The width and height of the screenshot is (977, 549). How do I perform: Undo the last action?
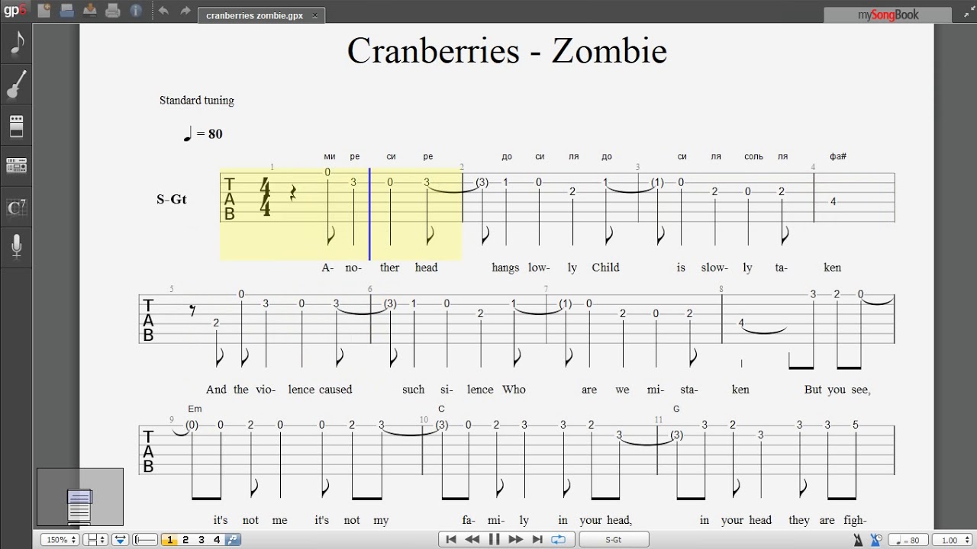click(163, 11)
